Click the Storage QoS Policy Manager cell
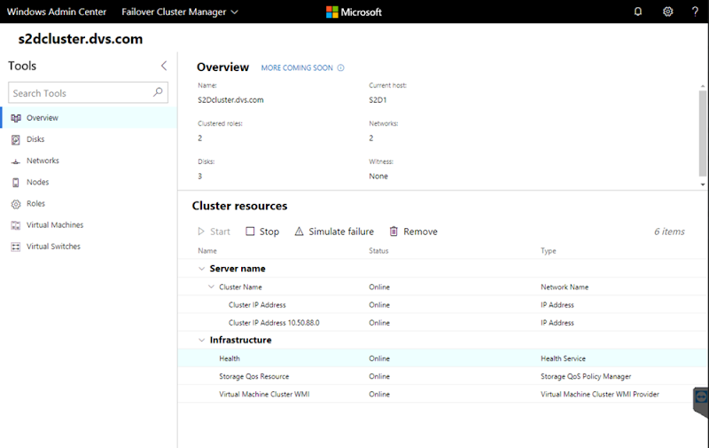This screenshot has width=709, height=448. click(x=586, y=376)
